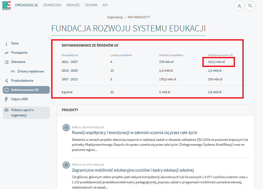Screen dimensions: 263x189
Task: Select Odpis z KRS in the sidebar
Action: (20, 99)
